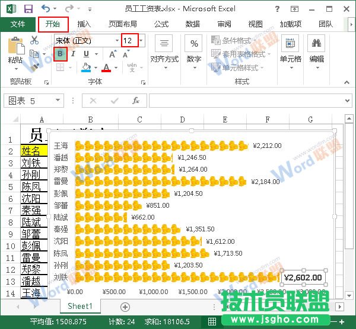Toggle Italic formatting
Screen dimensions: 356x329
[73, 54]
